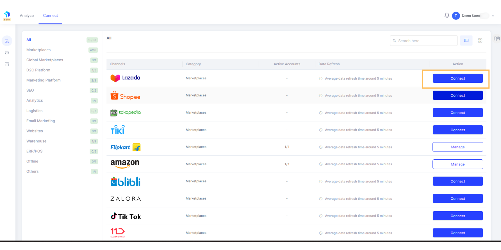Image resolution: width=501 pixels, height=250 pixels.
Task: Click the Flipkart logo
Action: [125, 147]
